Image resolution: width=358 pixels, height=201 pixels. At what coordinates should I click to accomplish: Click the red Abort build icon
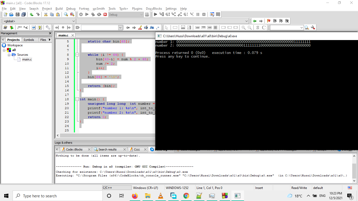105,14
